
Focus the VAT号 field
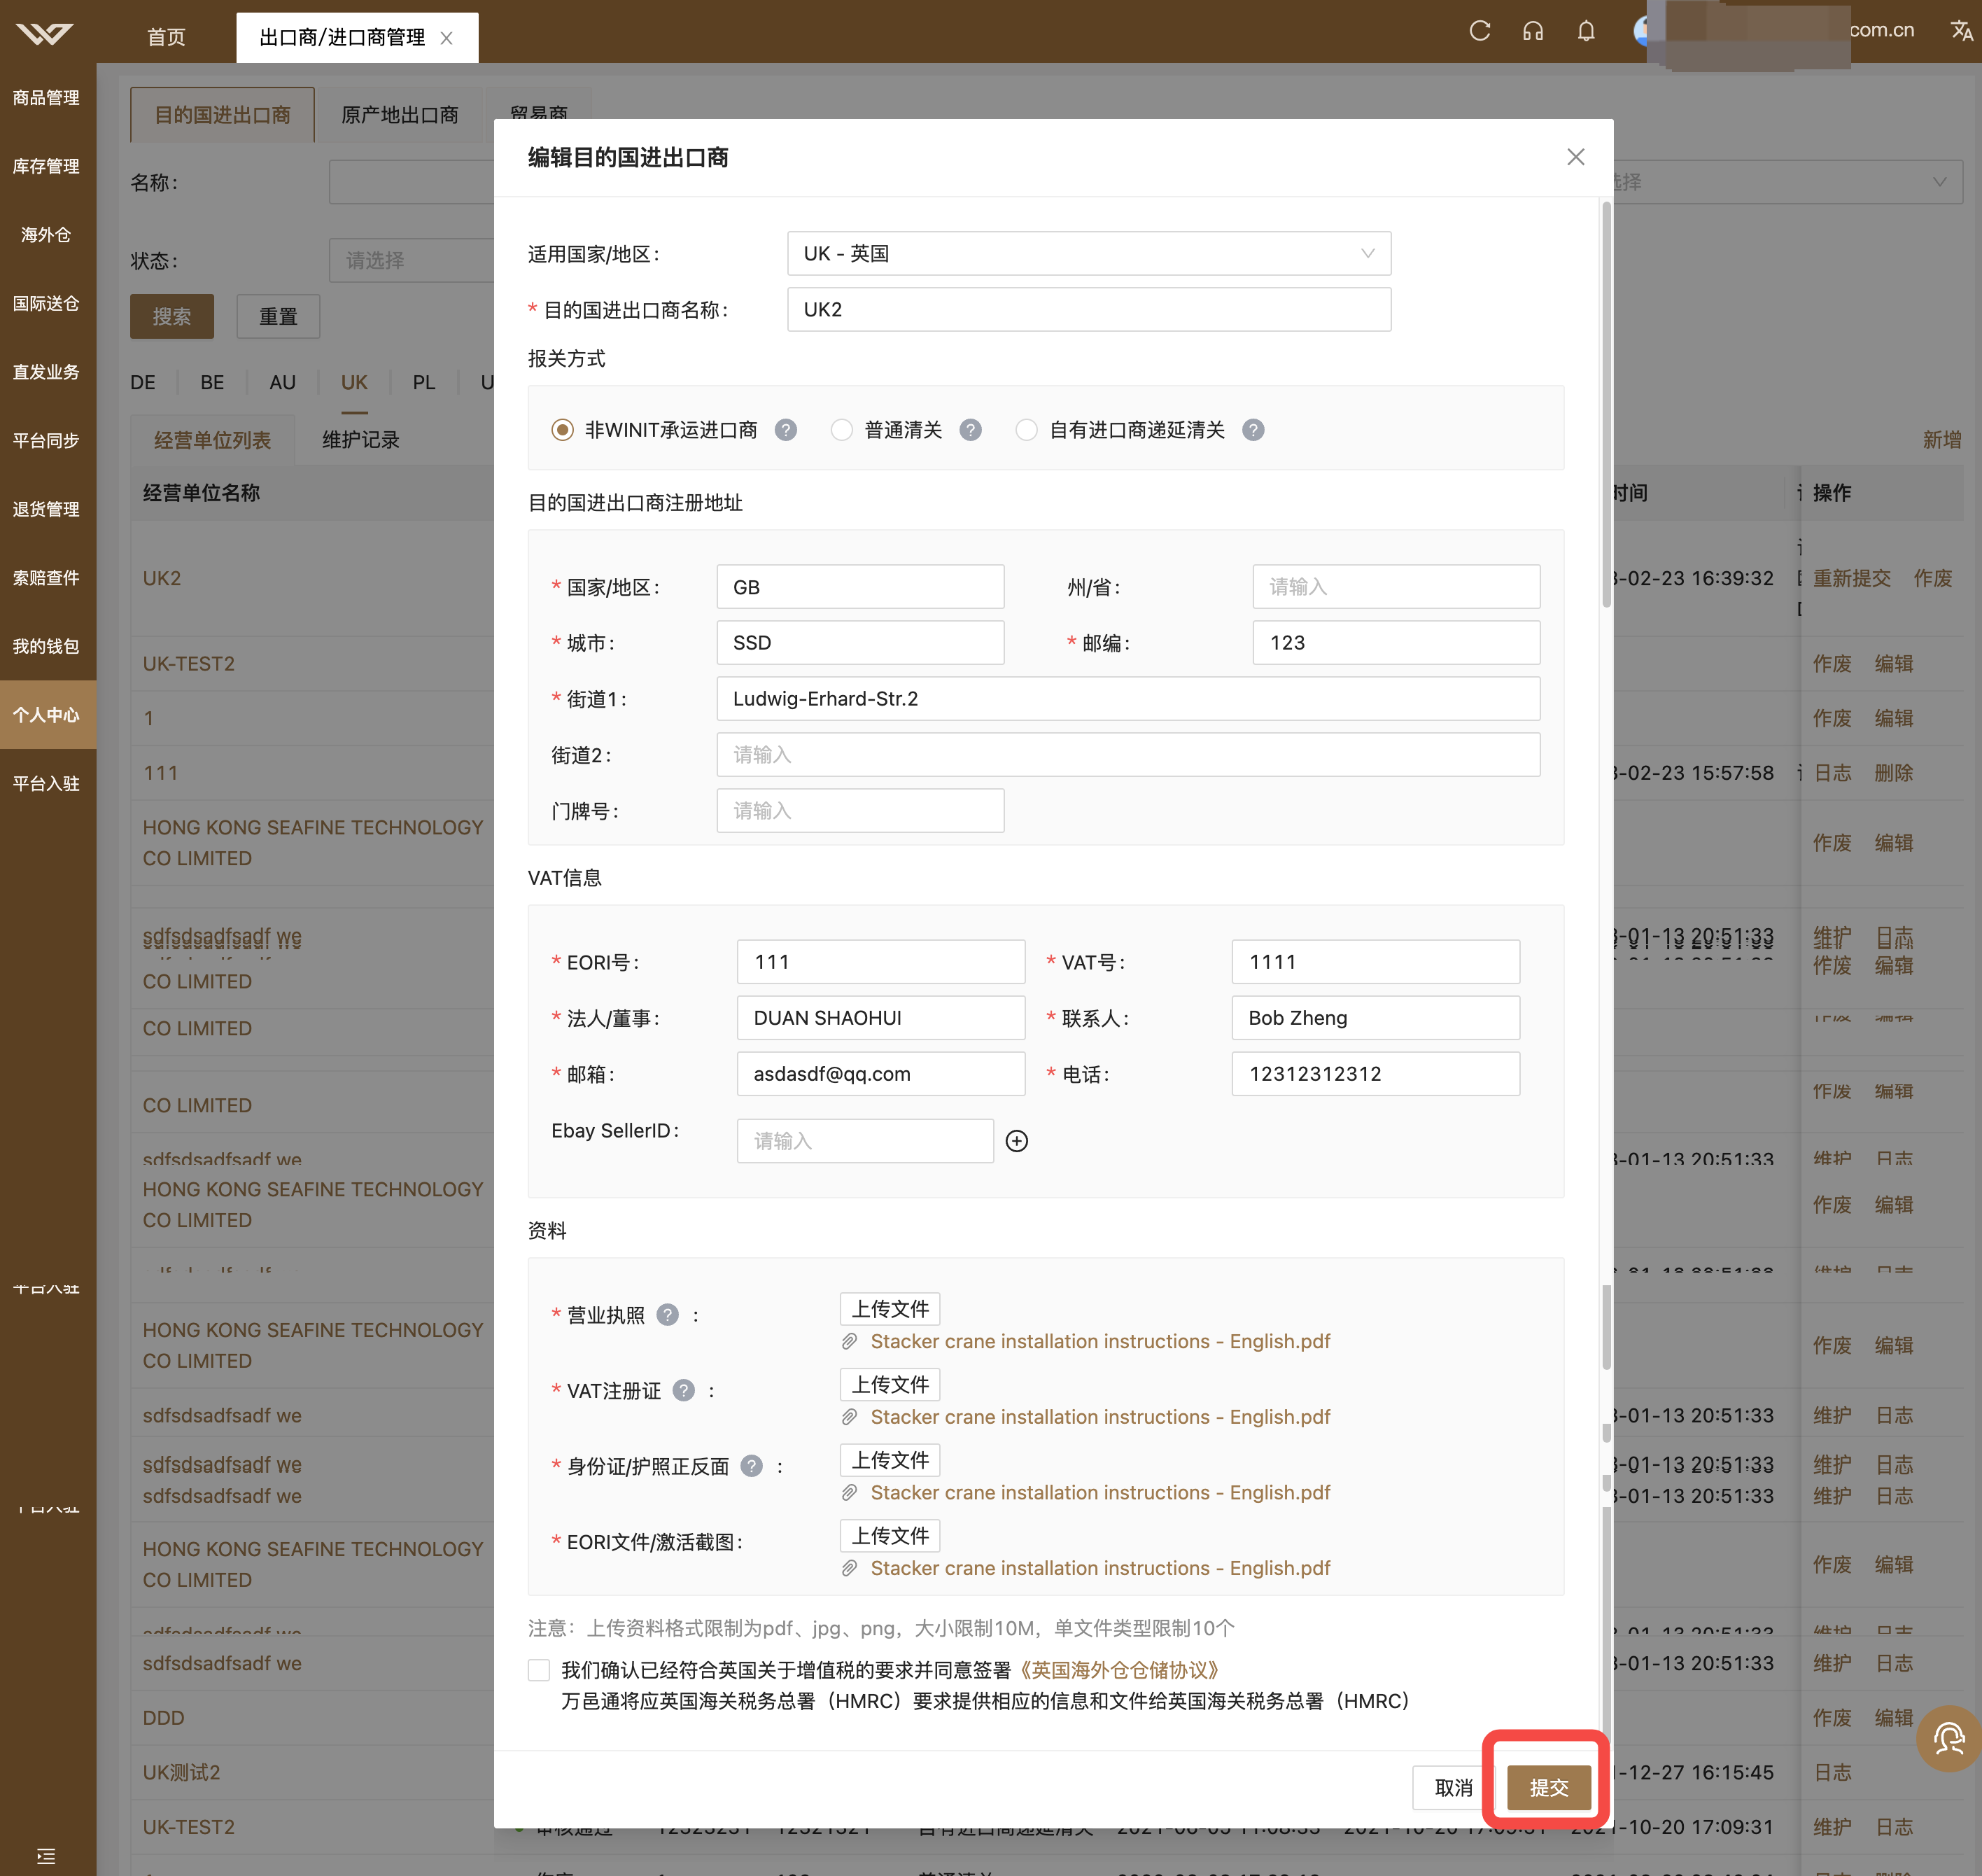pos(1376,962)
